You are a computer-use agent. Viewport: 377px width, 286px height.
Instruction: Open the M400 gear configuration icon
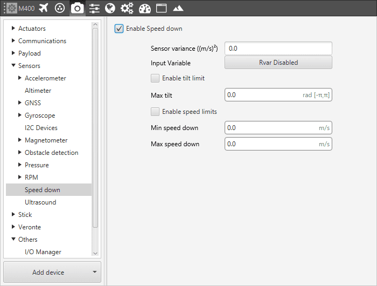coord(11,8)
